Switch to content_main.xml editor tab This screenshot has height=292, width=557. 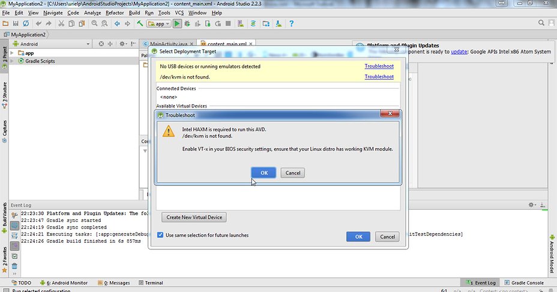point(227,44)
